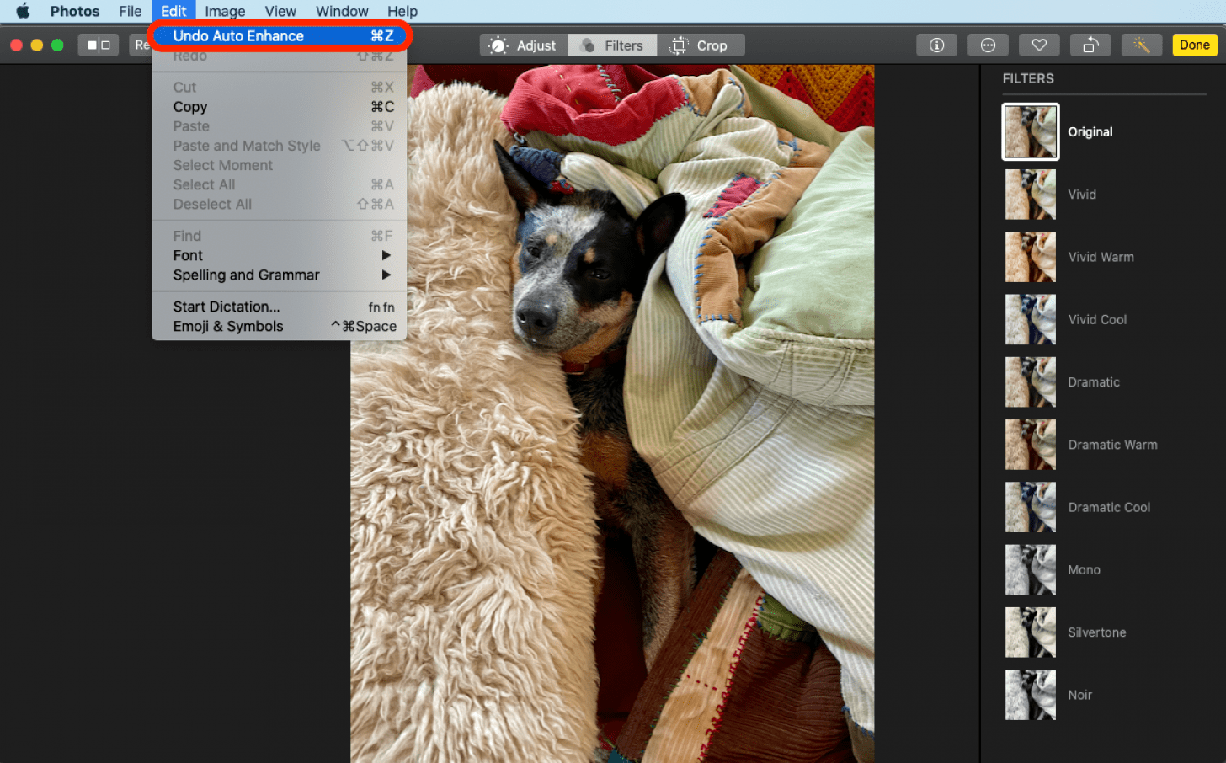Screen dimensions: 1226x763
Task: Select the Dramatic Cool filter thumbnail
Action: coord(1030,507)
